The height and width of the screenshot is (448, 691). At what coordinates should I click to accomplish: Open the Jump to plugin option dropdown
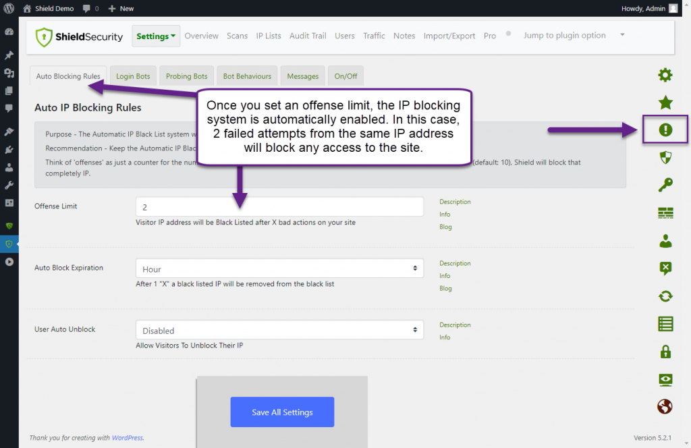click(574, 35)
